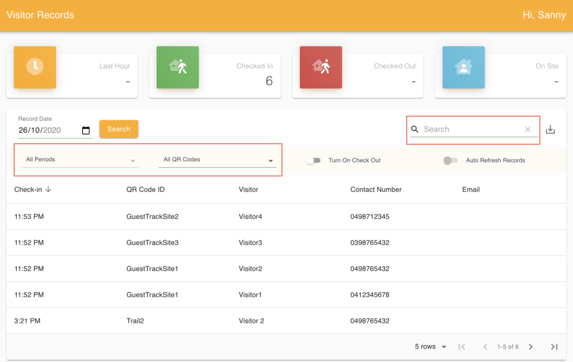Download records using the export icon
Screen dimensions: 573x362
tap(550, 129)
